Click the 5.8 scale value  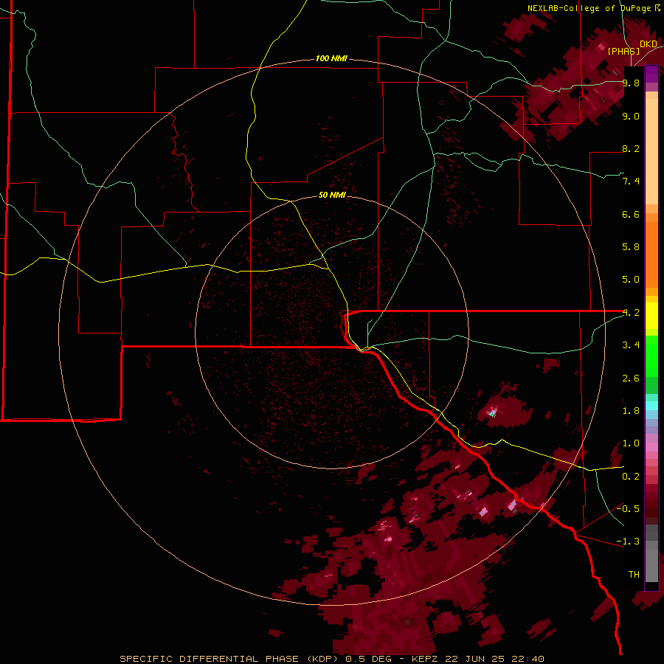(x=631, y=247)
